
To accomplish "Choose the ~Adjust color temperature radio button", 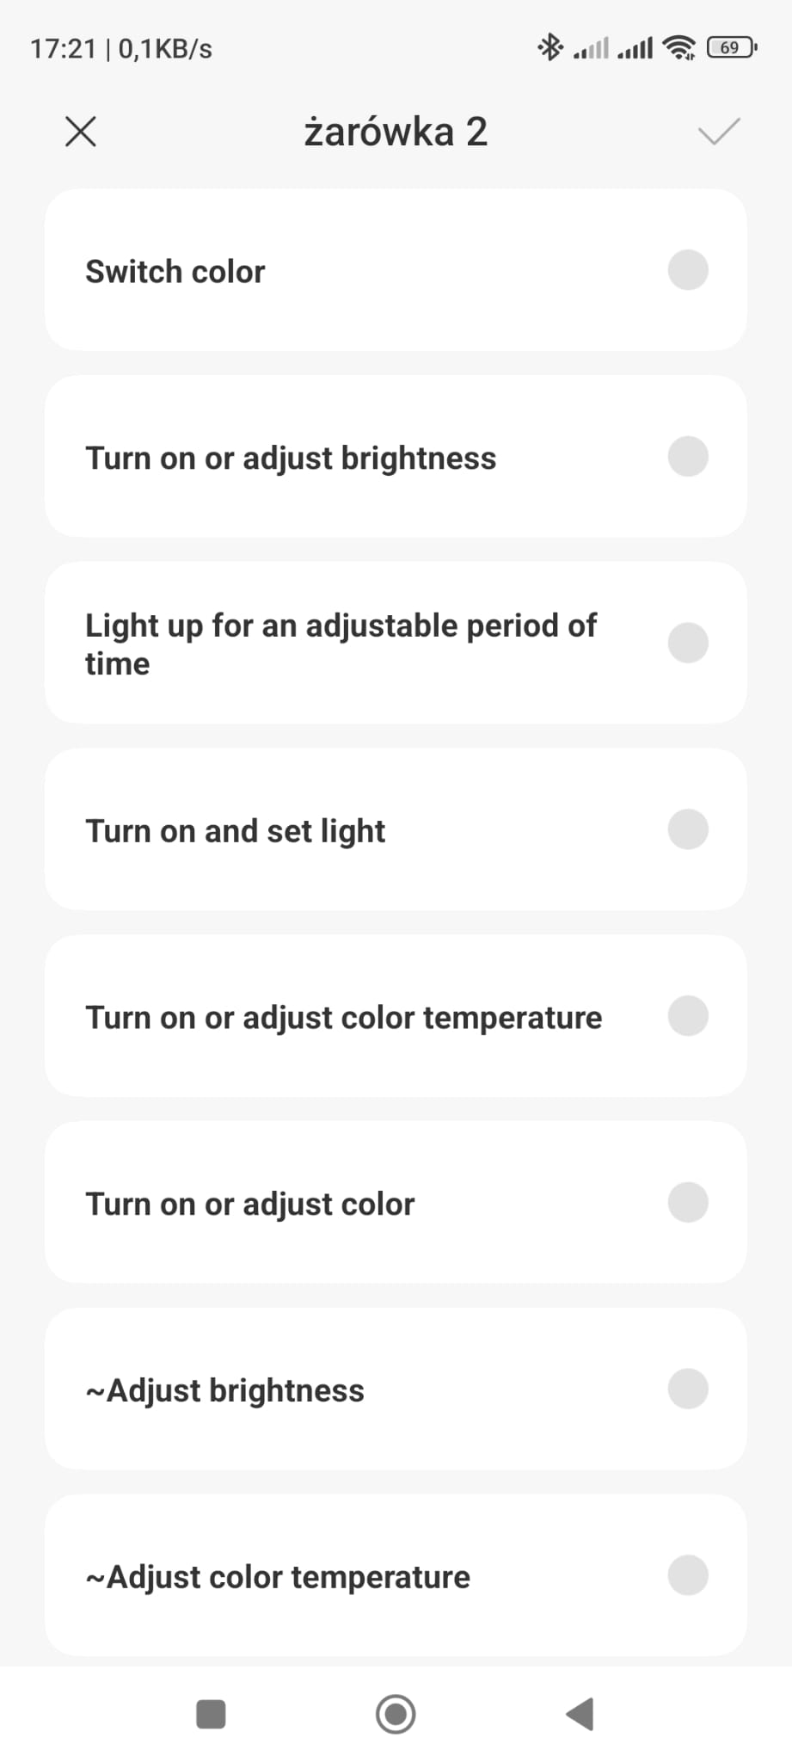I will [x=688, y=1575].
